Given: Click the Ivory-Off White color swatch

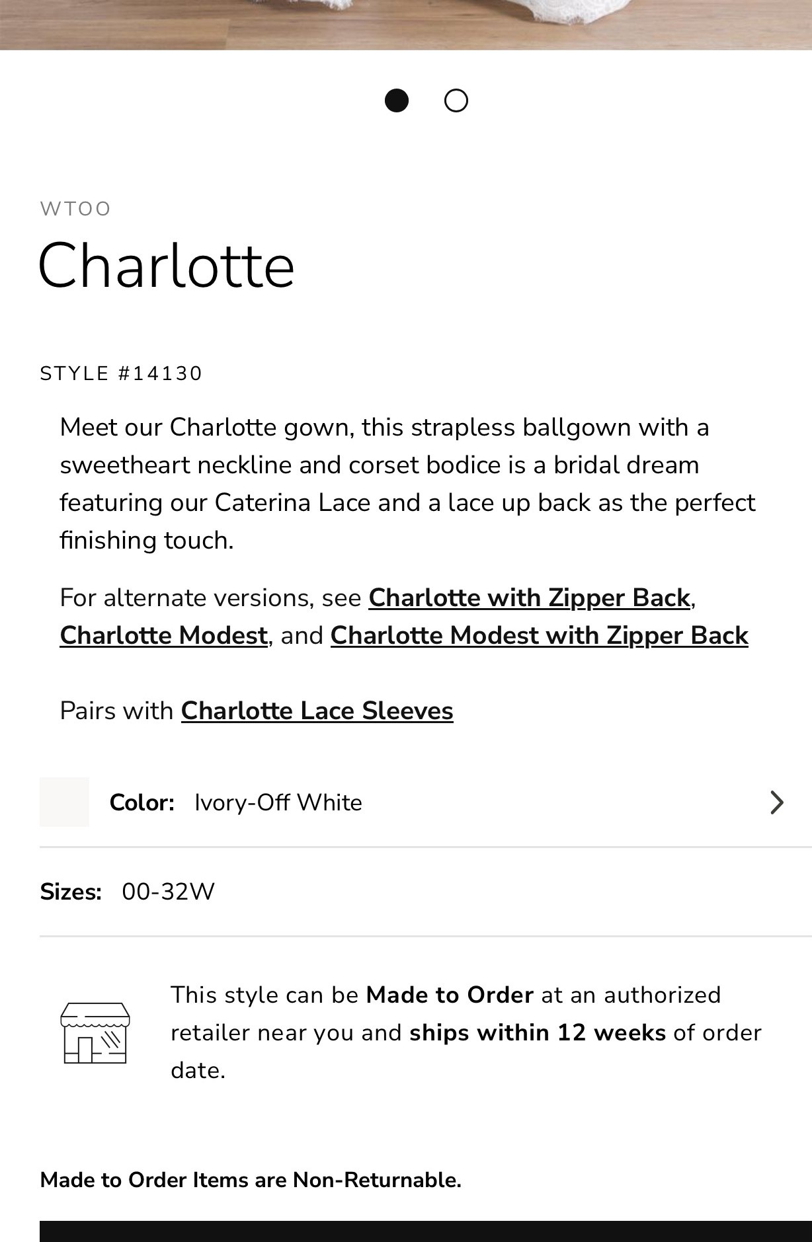Looking at the screenshot, I should click(64, 802).
